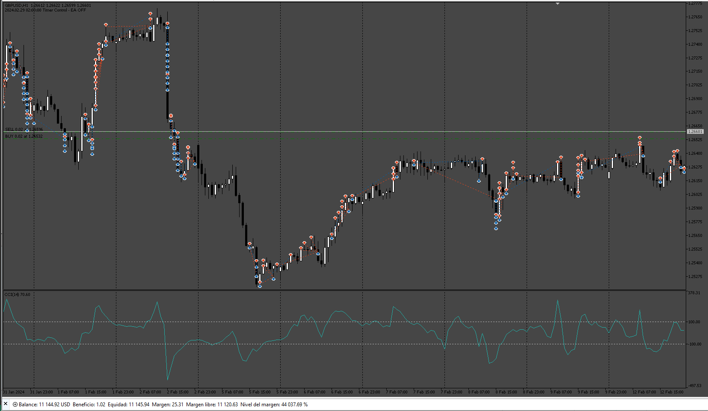Click the 8 Feb 15:00 time axis label
708x411 pixels.
point(506,392)
